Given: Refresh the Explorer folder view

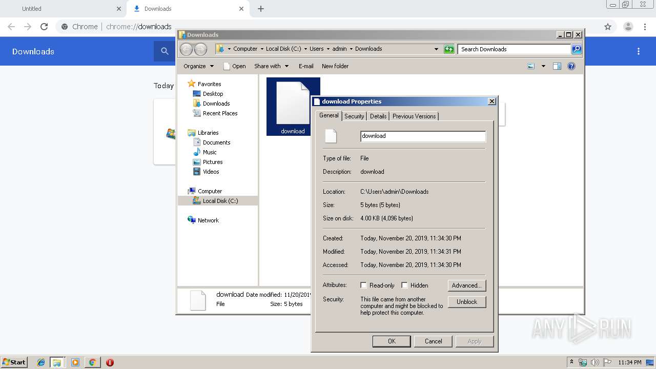Looking at the screenshot, I should (449, 49).
